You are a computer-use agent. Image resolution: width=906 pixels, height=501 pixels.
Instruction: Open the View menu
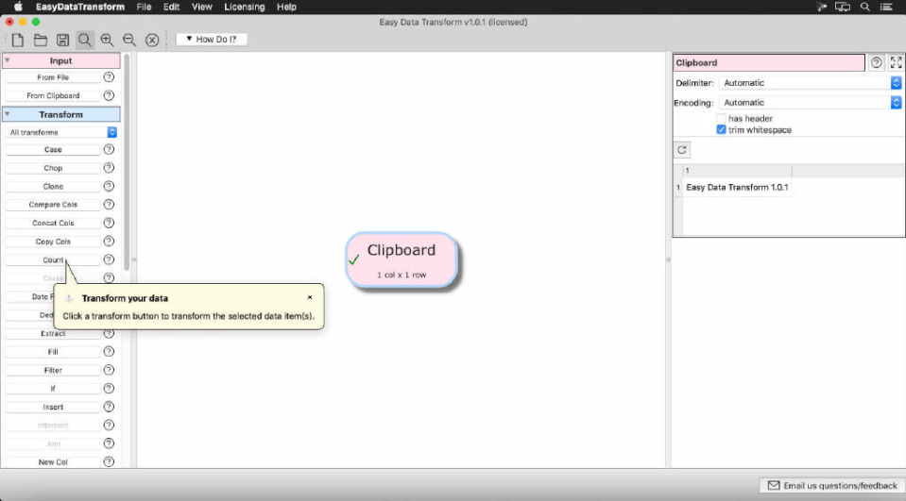point(201,7)
